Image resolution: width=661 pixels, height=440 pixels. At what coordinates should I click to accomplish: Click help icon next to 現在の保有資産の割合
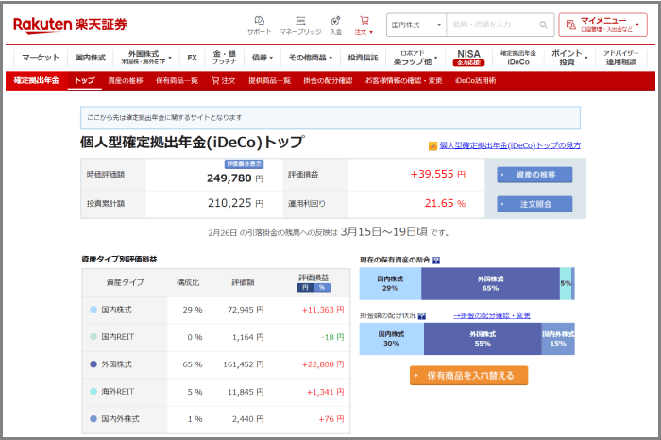tap(436, 261)
